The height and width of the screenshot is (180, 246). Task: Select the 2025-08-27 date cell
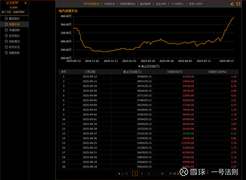(90, 134)
